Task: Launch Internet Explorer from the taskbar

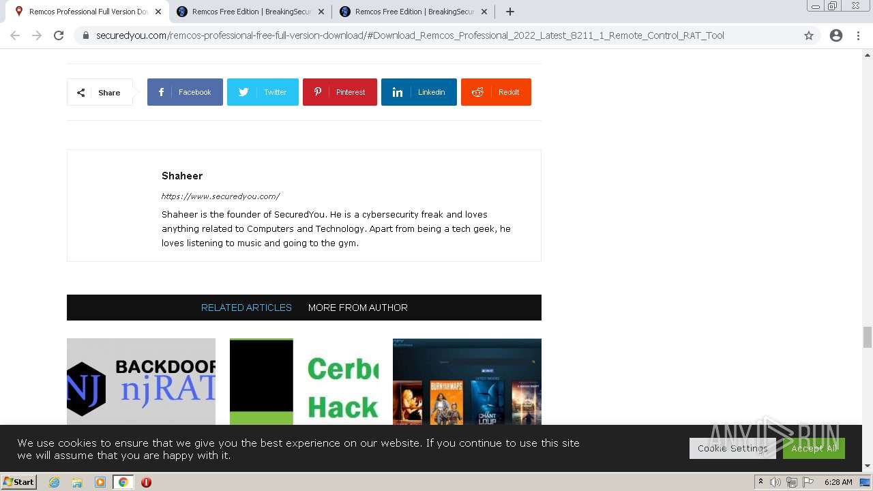Action: click(x=55, y=482)
